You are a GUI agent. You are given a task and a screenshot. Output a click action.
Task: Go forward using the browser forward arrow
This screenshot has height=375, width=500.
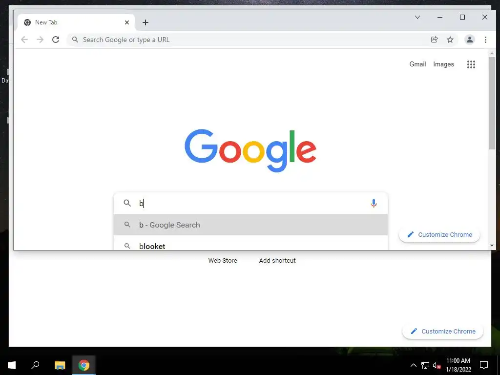tap(40, 40)
